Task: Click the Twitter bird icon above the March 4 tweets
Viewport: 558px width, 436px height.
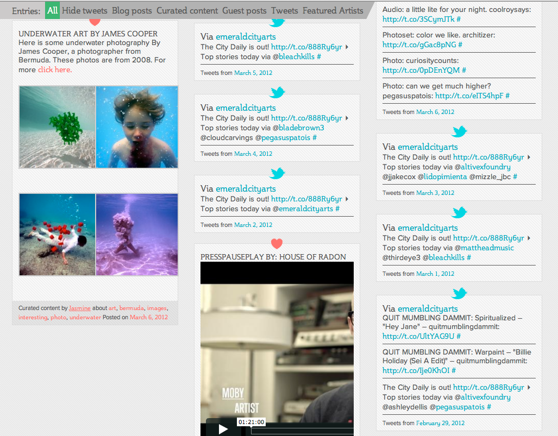Action: click(277, 92)
